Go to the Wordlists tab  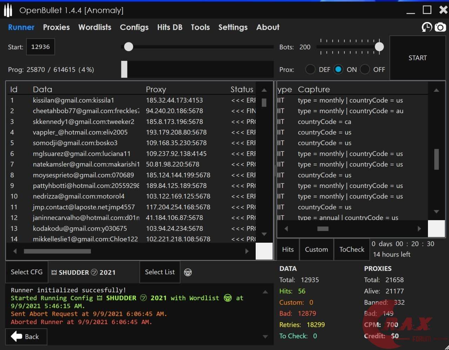point(95,27)
